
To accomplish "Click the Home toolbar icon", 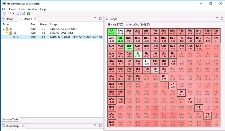I will 4,14.
